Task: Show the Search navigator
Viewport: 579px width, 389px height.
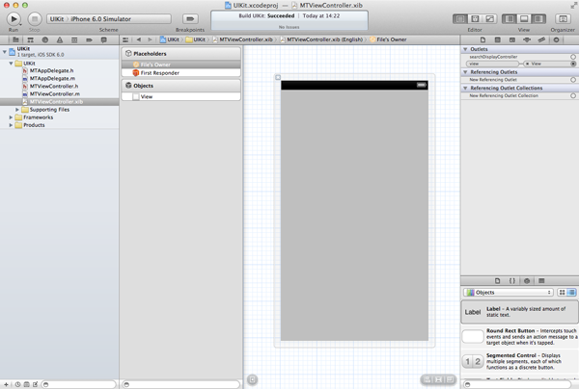Action: (45, 39)
